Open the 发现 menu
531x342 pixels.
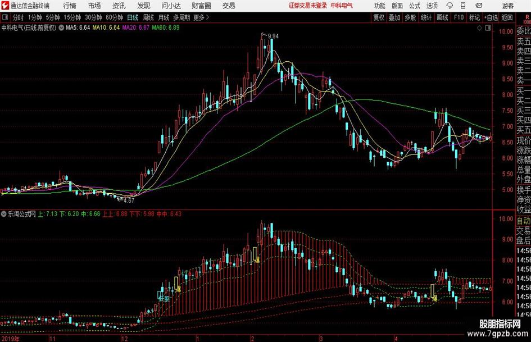point(144,6)
